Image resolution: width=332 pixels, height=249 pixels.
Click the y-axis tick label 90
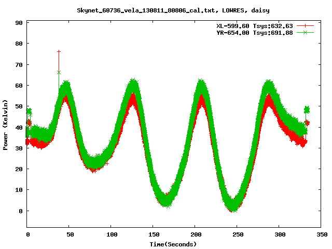point(19,23)
